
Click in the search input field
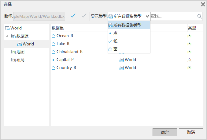pyautogui.click(x=173, y=16)
